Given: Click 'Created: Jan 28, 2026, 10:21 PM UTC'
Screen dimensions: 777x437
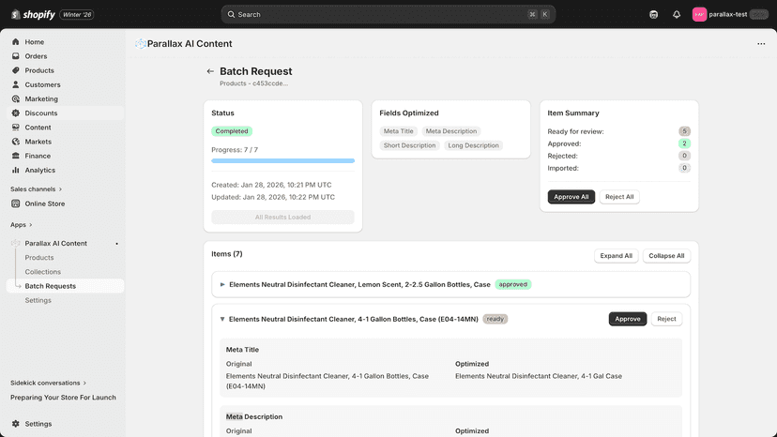Looking at the screenshot, I should pyautogui.click(x=271, y=185).
